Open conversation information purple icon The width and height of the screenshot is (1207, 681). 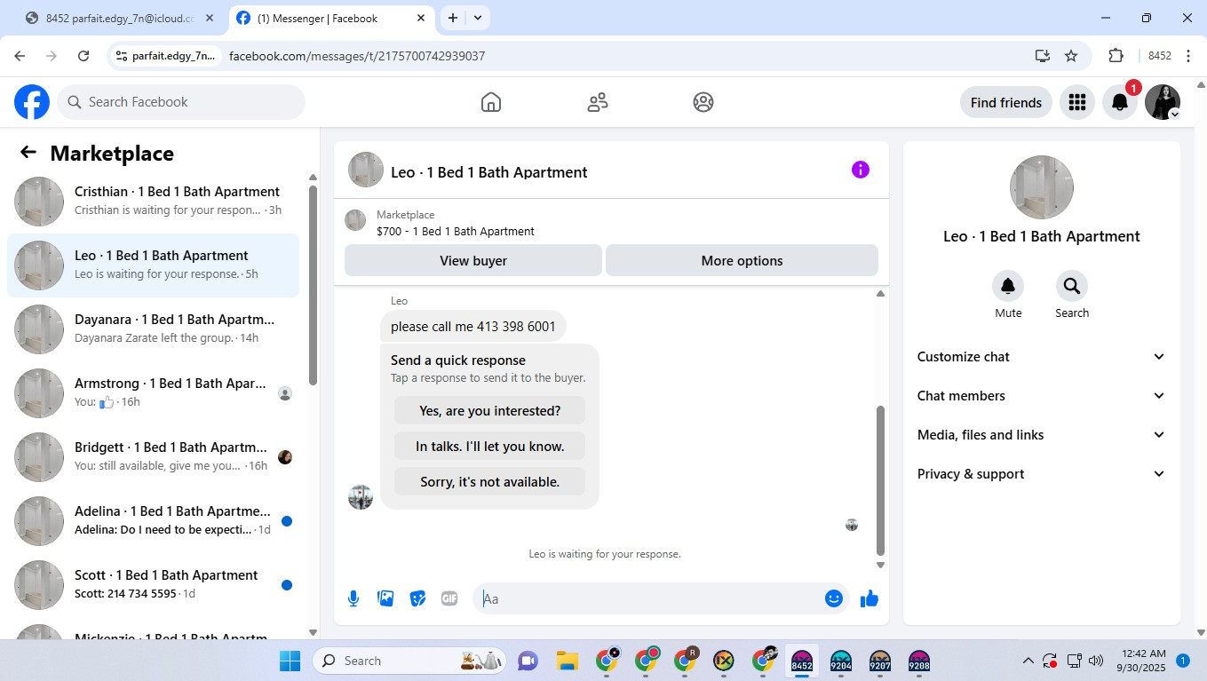(861, 170)
